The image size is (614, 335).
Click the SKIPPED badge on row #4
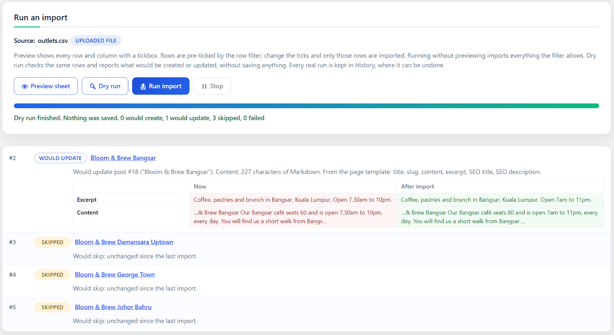point(52,275)
